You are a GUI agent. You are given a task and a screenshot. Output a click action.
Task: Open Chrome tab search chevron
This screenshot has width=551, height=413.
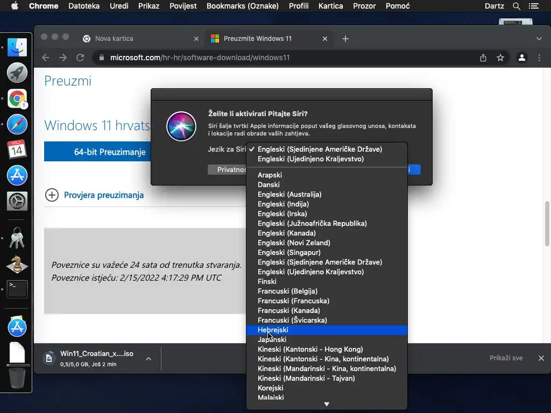click(x=539, y=39)
